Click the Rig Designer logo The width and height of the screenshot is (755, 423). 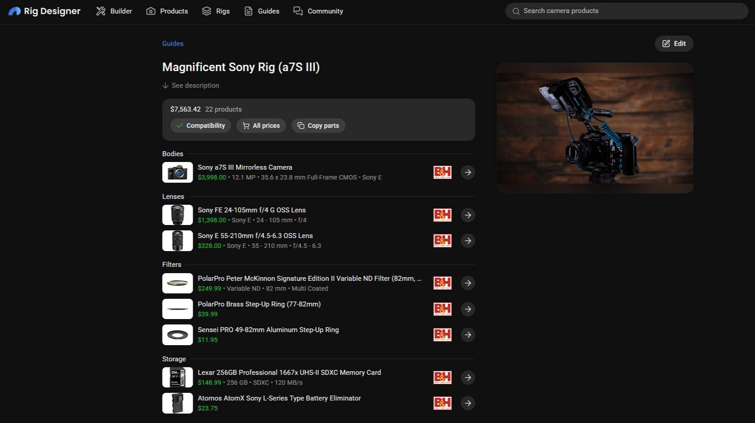[44, 11]
